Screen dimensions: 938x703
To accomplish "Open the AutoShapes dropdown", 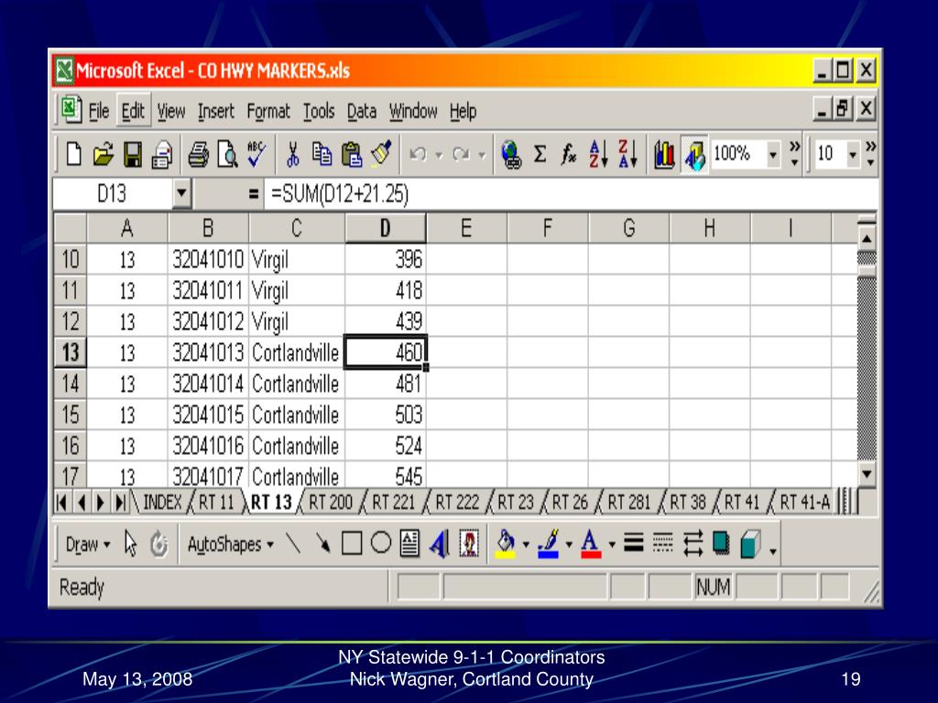I will 230,545.
